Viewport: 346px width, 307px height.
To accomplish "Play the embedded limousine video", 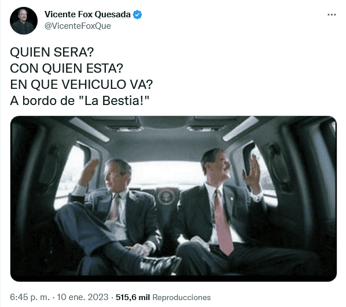I will click(174, 199).
